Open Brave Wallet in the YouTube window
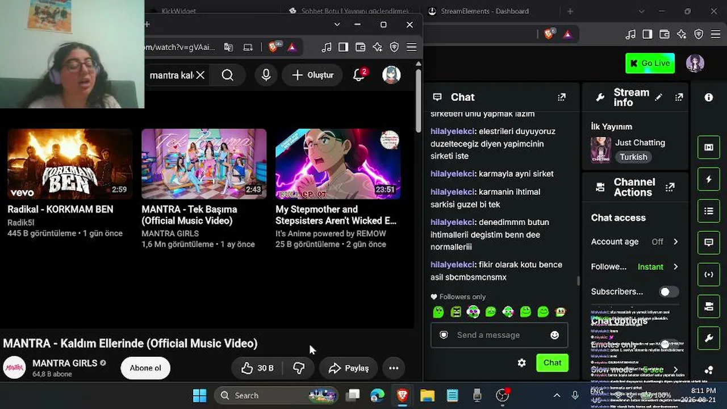The image size is (727, 409). 360,47
